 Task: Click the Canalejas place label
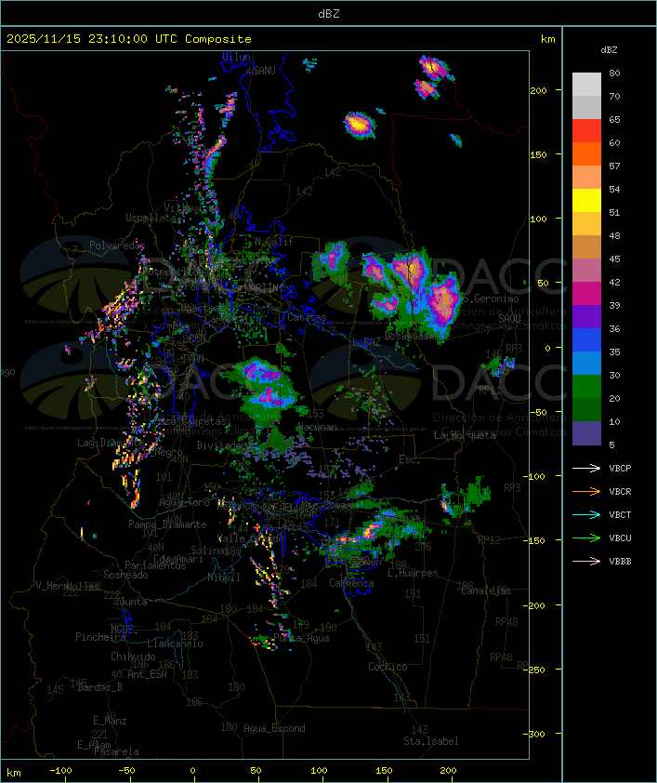pos(486,591)
